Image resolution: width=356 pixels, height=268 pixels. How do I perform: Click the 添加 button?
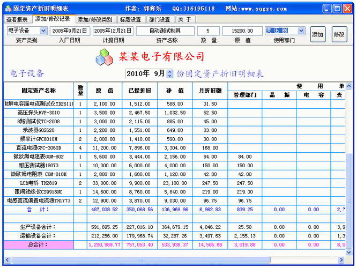318,34
